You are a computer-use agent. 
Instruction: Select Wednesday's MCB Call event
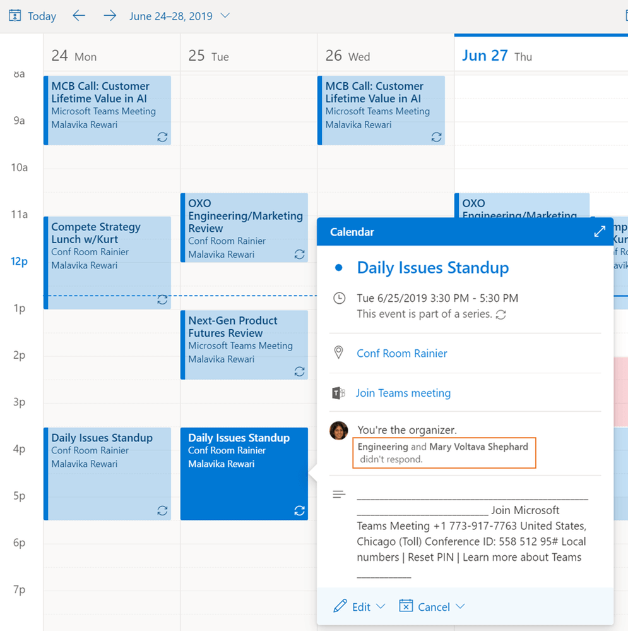pyautogui.click(x=381, y=110)
